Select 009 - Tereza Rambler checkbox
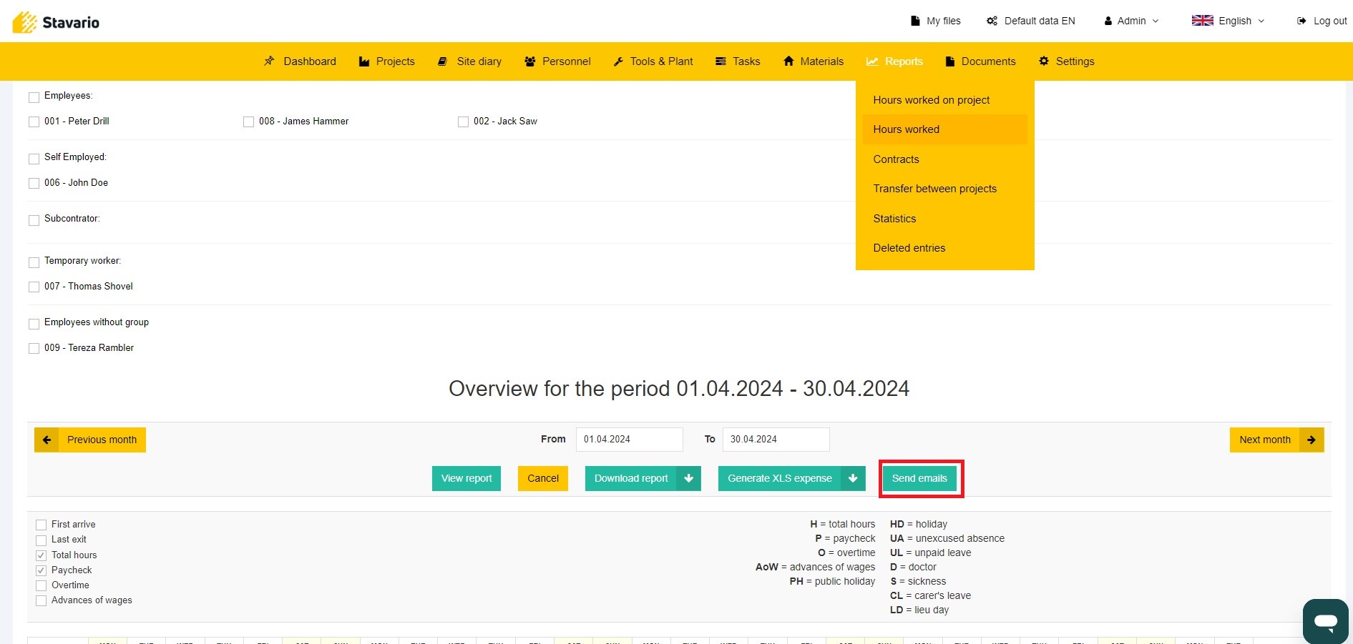1353x644 pixels. tap(34, 348)
